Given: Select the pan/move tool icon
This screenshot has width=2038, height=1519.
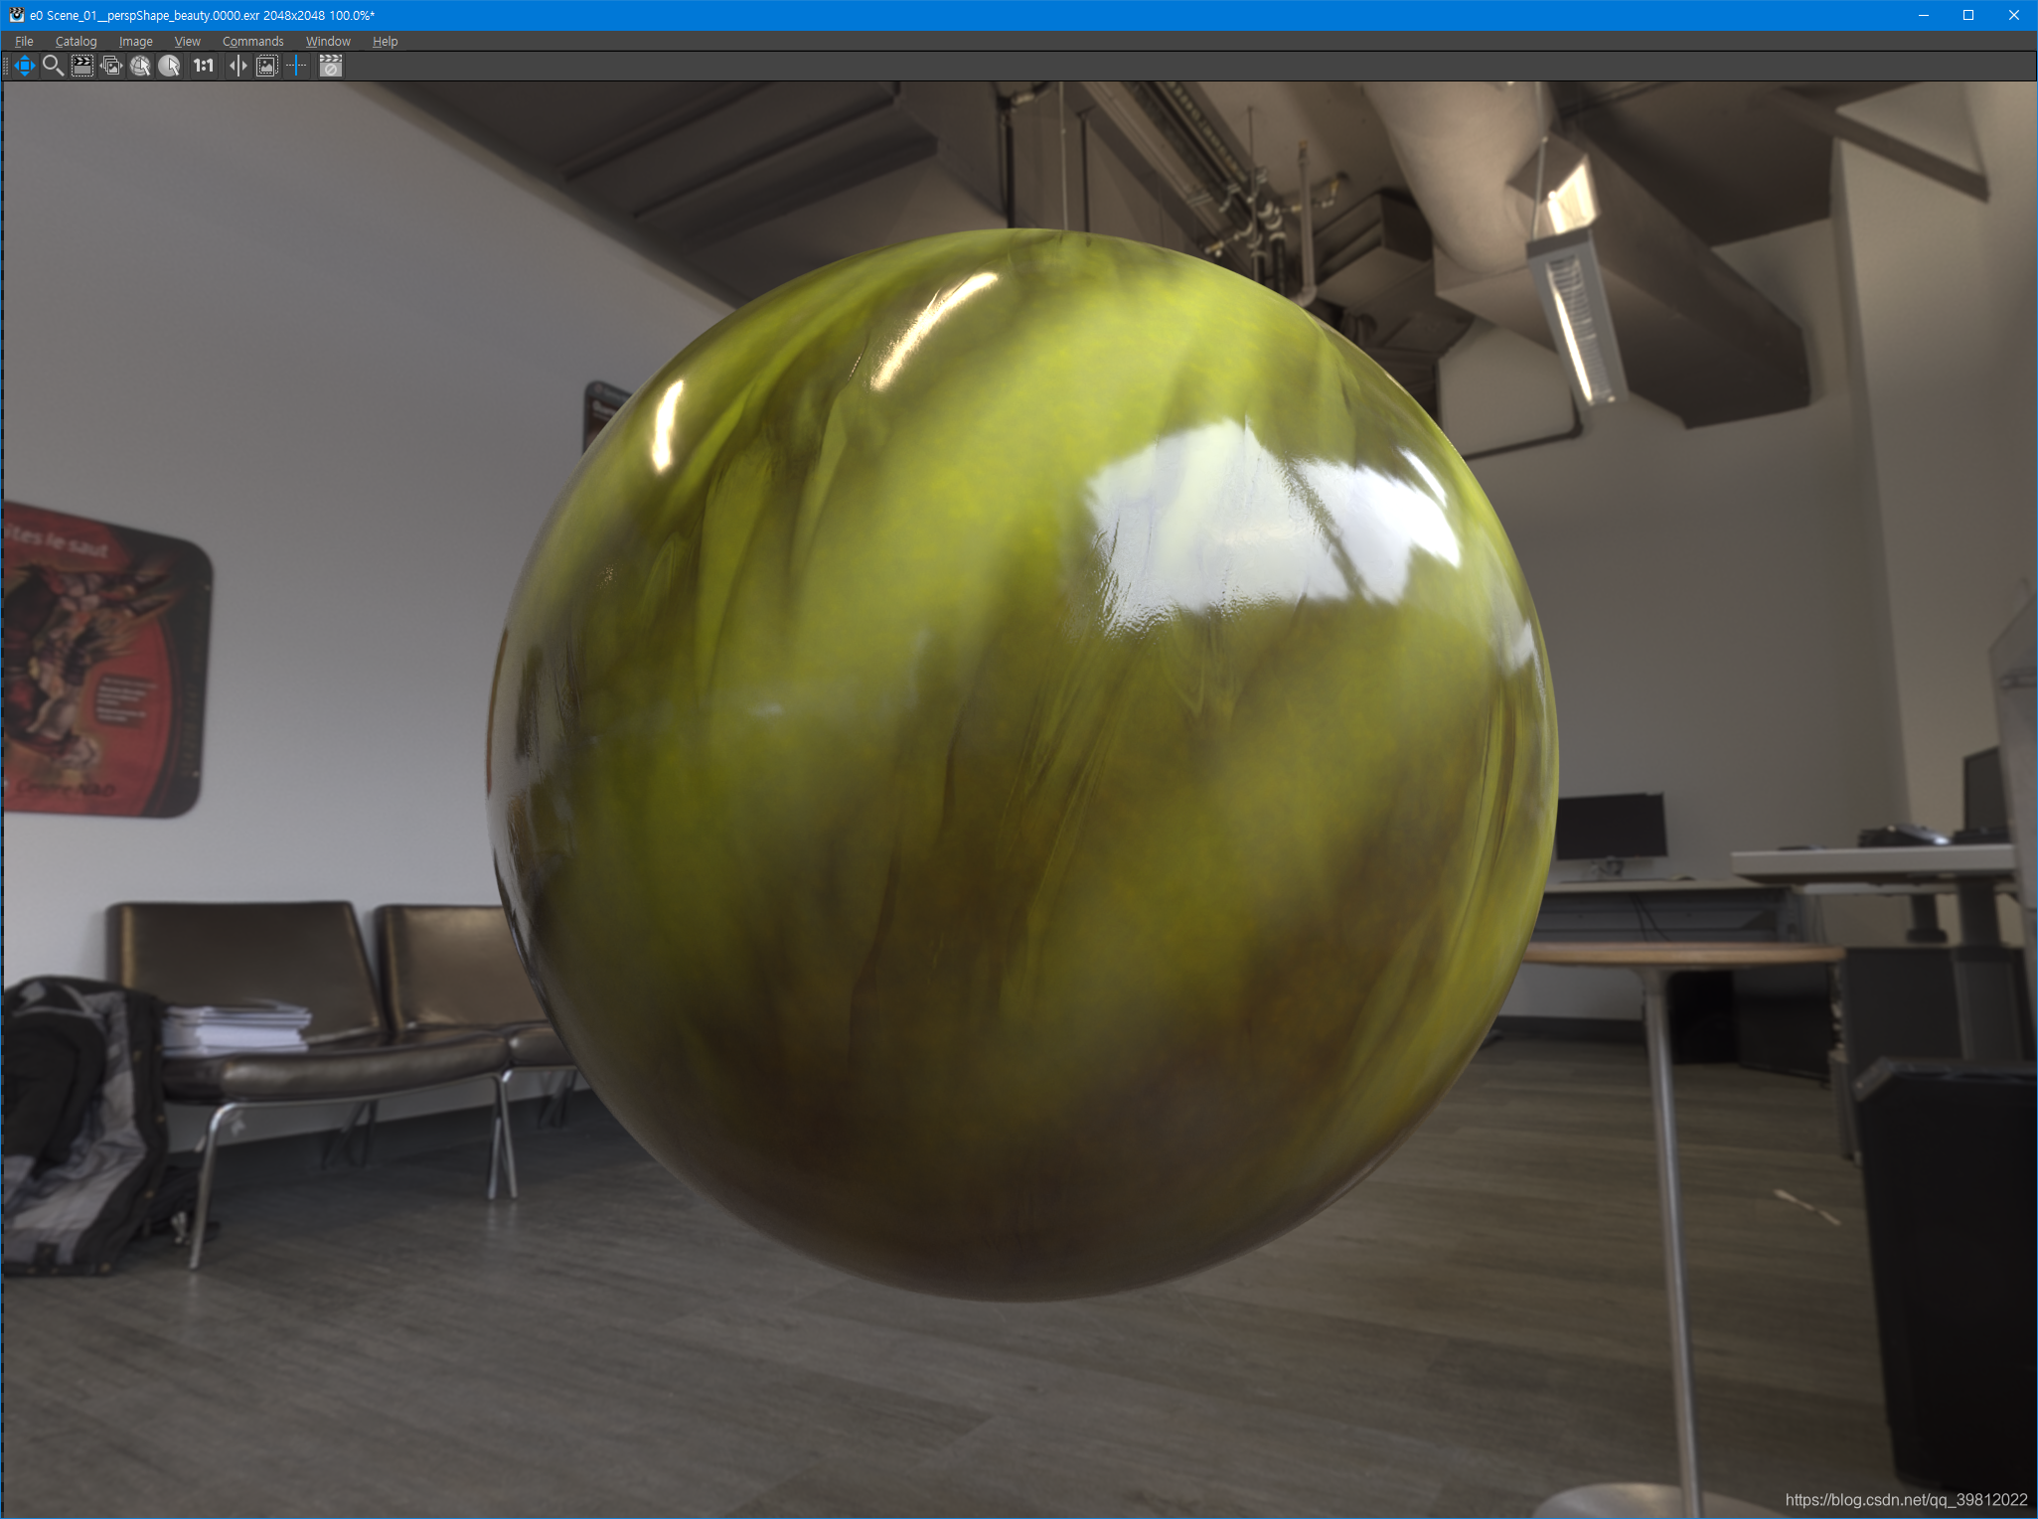Looking at the screenshot, I should tap(25, 66).
